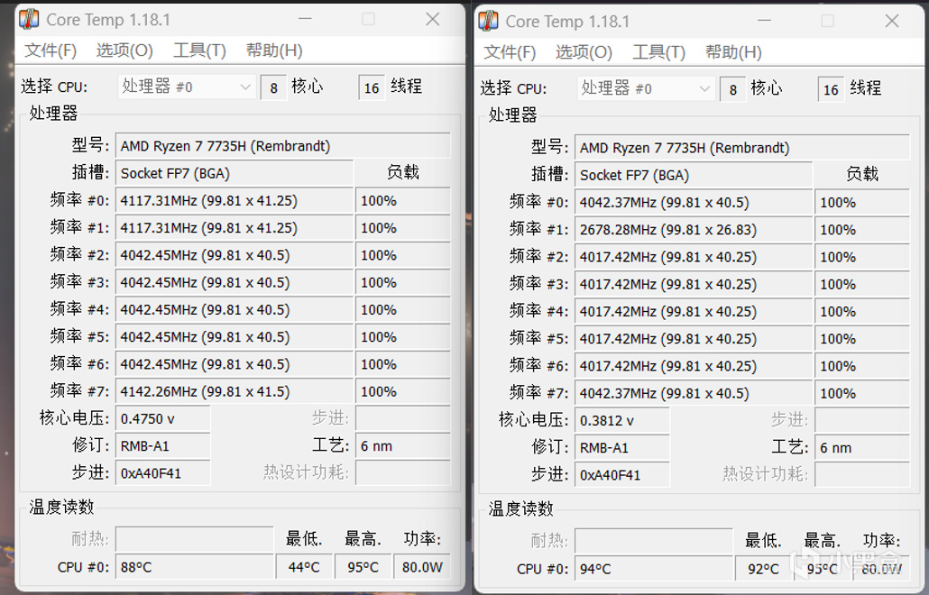Click the 0.4750 v core voltage field
The image size is (929, 595).
point(162,419)
